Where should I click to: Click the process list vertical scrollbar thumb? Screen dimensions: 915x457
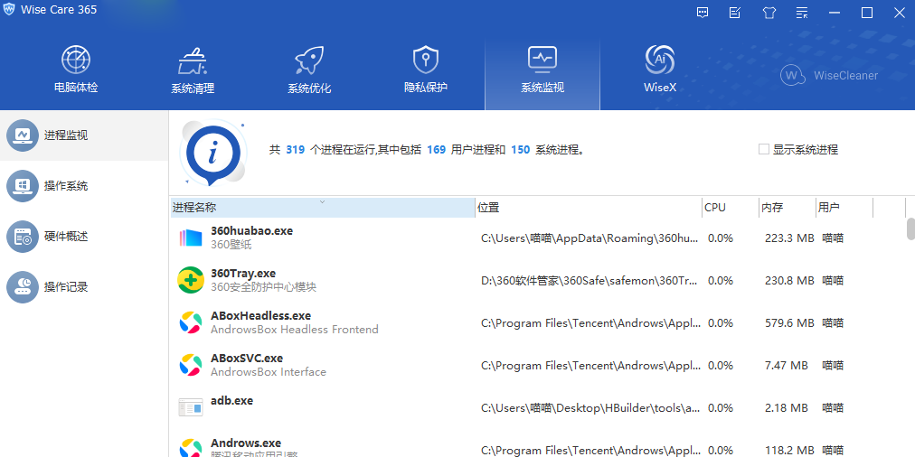pos(910,229)
